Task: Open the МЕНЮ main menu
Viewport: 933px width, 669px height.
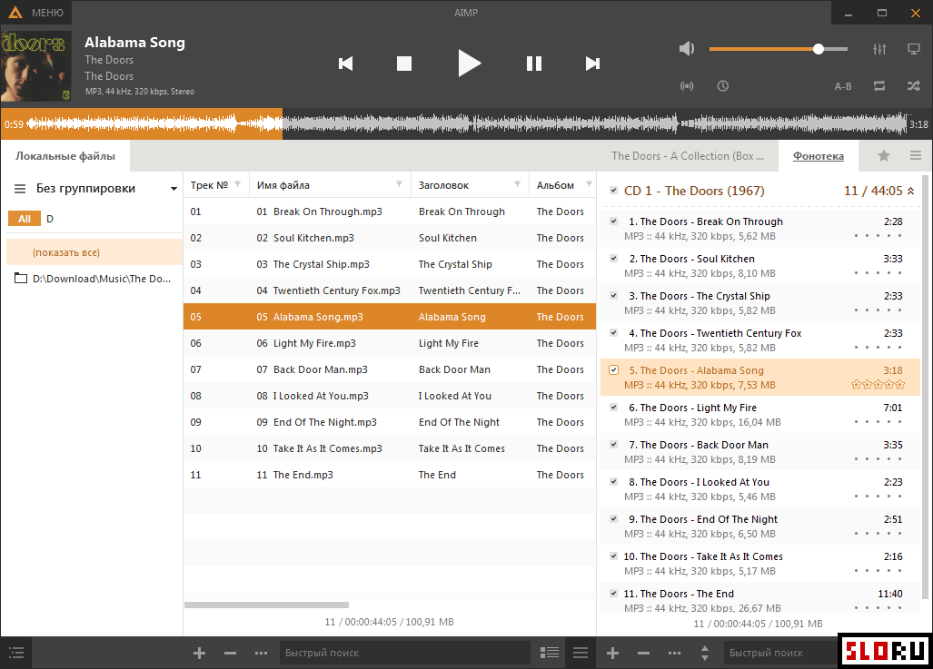Action: (37, 13)
